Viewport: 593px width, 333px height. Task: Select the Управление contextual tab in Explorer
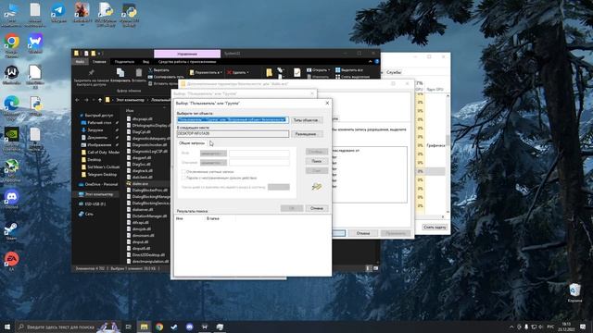click(x=187, y=54)
